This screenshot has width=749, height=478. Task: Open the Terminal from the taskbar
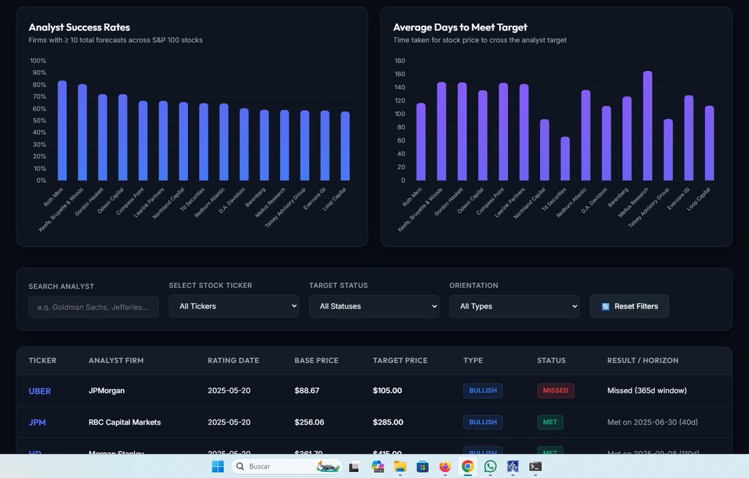coord(535,466)
